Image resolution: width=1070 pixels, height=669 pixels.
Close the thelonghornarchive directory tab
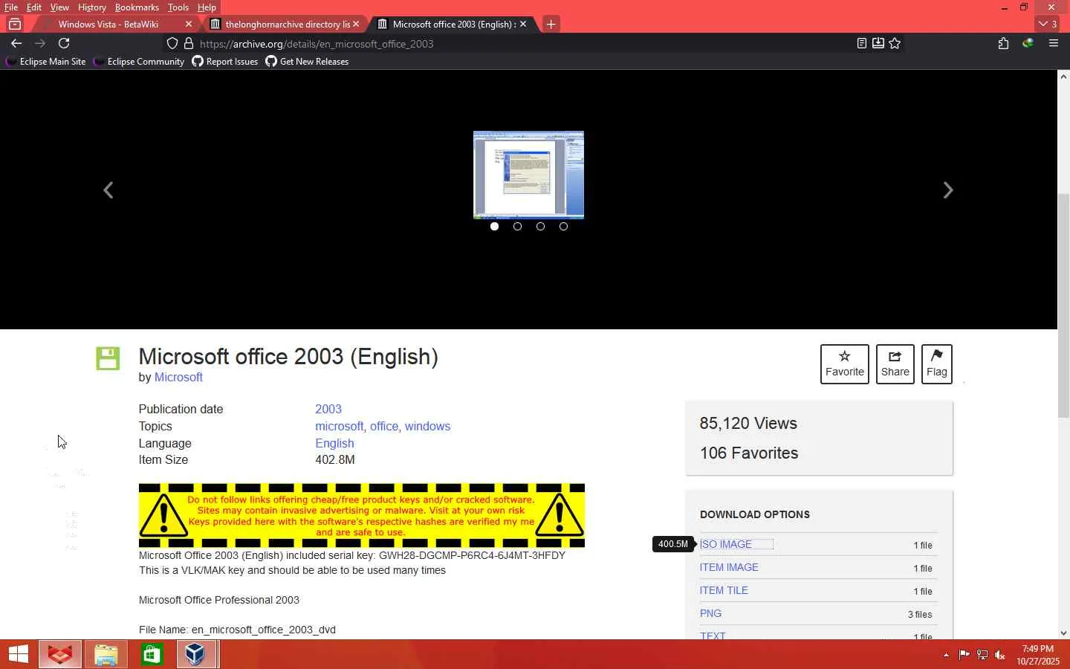click(x=356, y=24)
